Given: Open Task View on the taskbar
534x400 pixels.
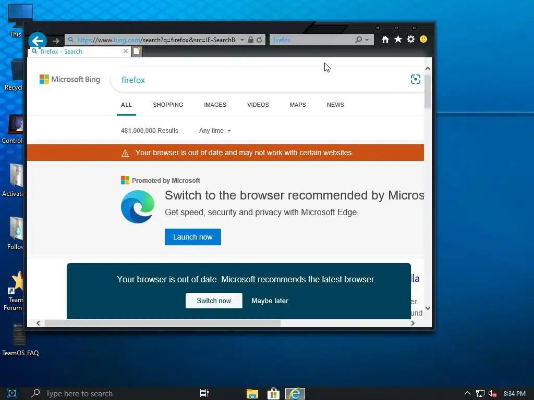Looking at the screenshot, I should click(x=204, y=393).
